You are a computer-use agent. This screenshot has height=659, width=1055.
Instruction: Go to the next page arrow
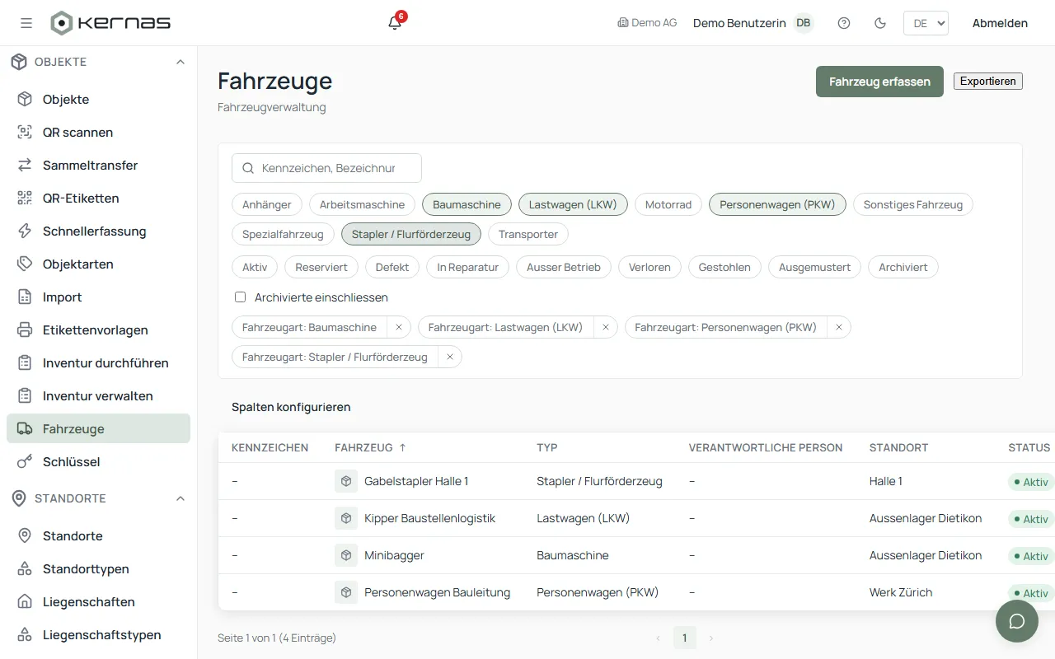tap(711, 638)
